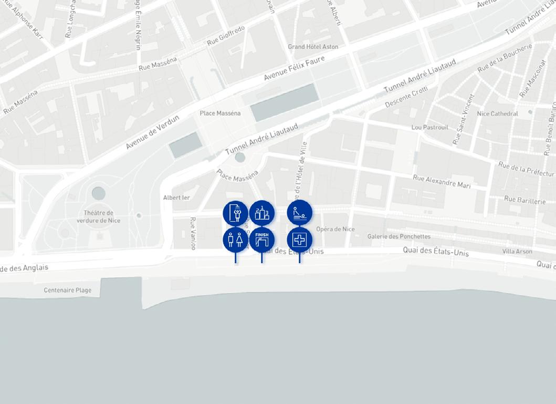Viewport: 556px width, 404px height.
Task: Select the FINISH line marker
Action: click(261, 240)
